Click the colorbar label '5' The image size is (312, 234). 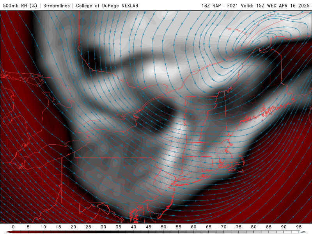pyautogui.click(x=28, y=227)
